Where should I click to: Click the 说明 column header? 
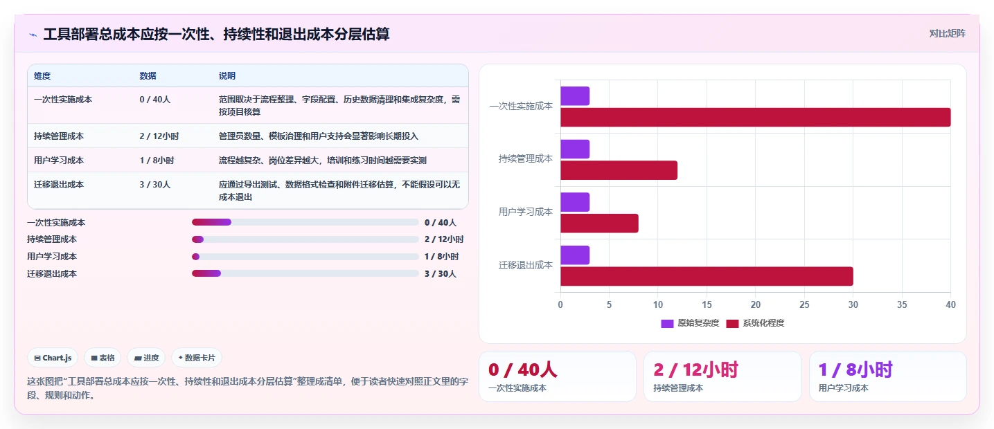(x=227, y=75)
